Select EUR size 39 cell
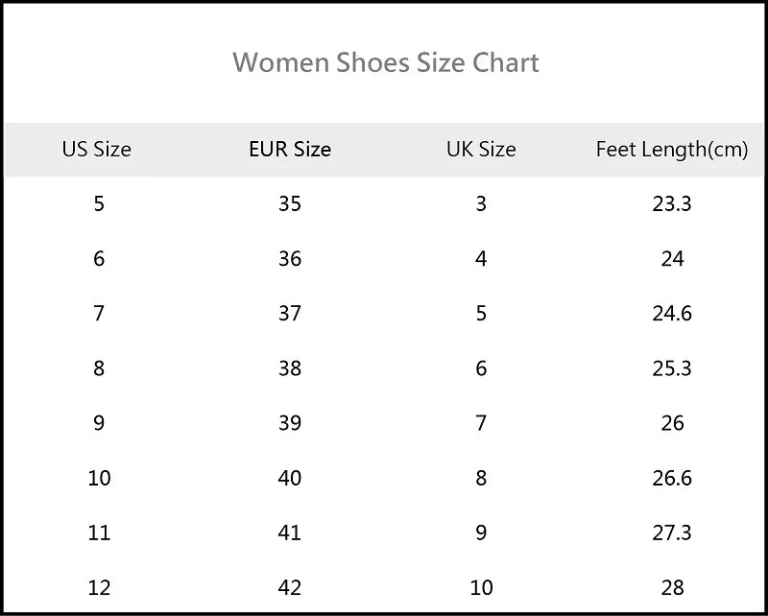Image resolution: width=768 pixels, height=616 pixels. pyautogui.click(x=290, y=423)
